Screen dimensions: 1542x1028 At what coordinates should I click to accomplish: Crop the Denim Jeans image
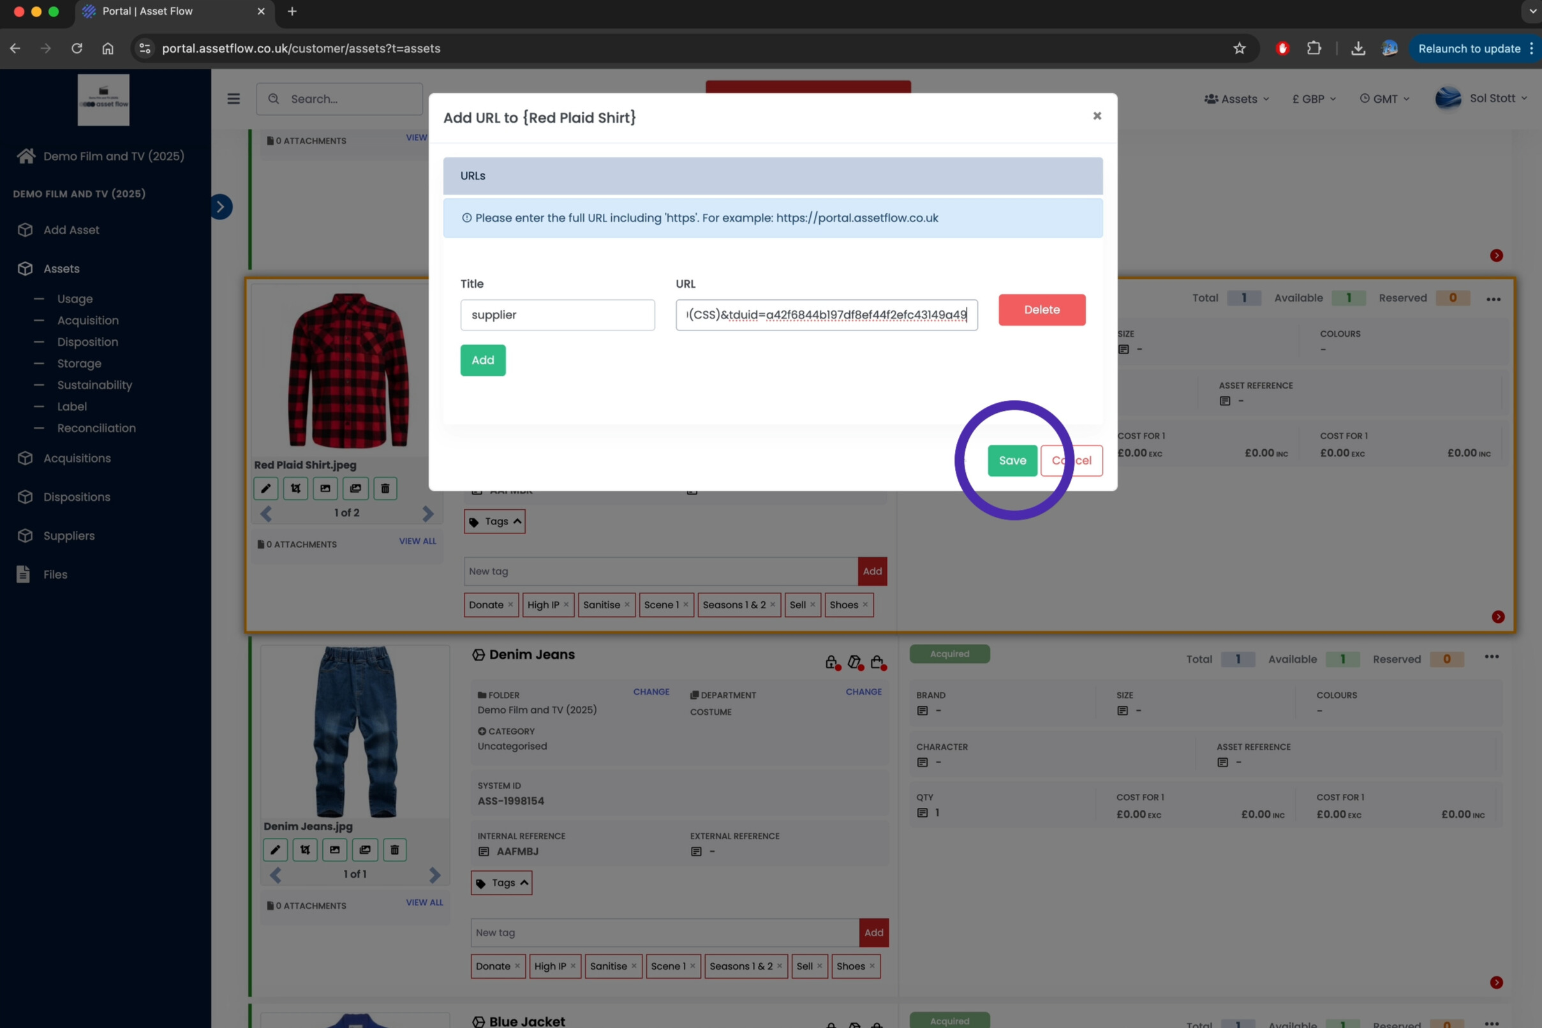click(306, 850)
